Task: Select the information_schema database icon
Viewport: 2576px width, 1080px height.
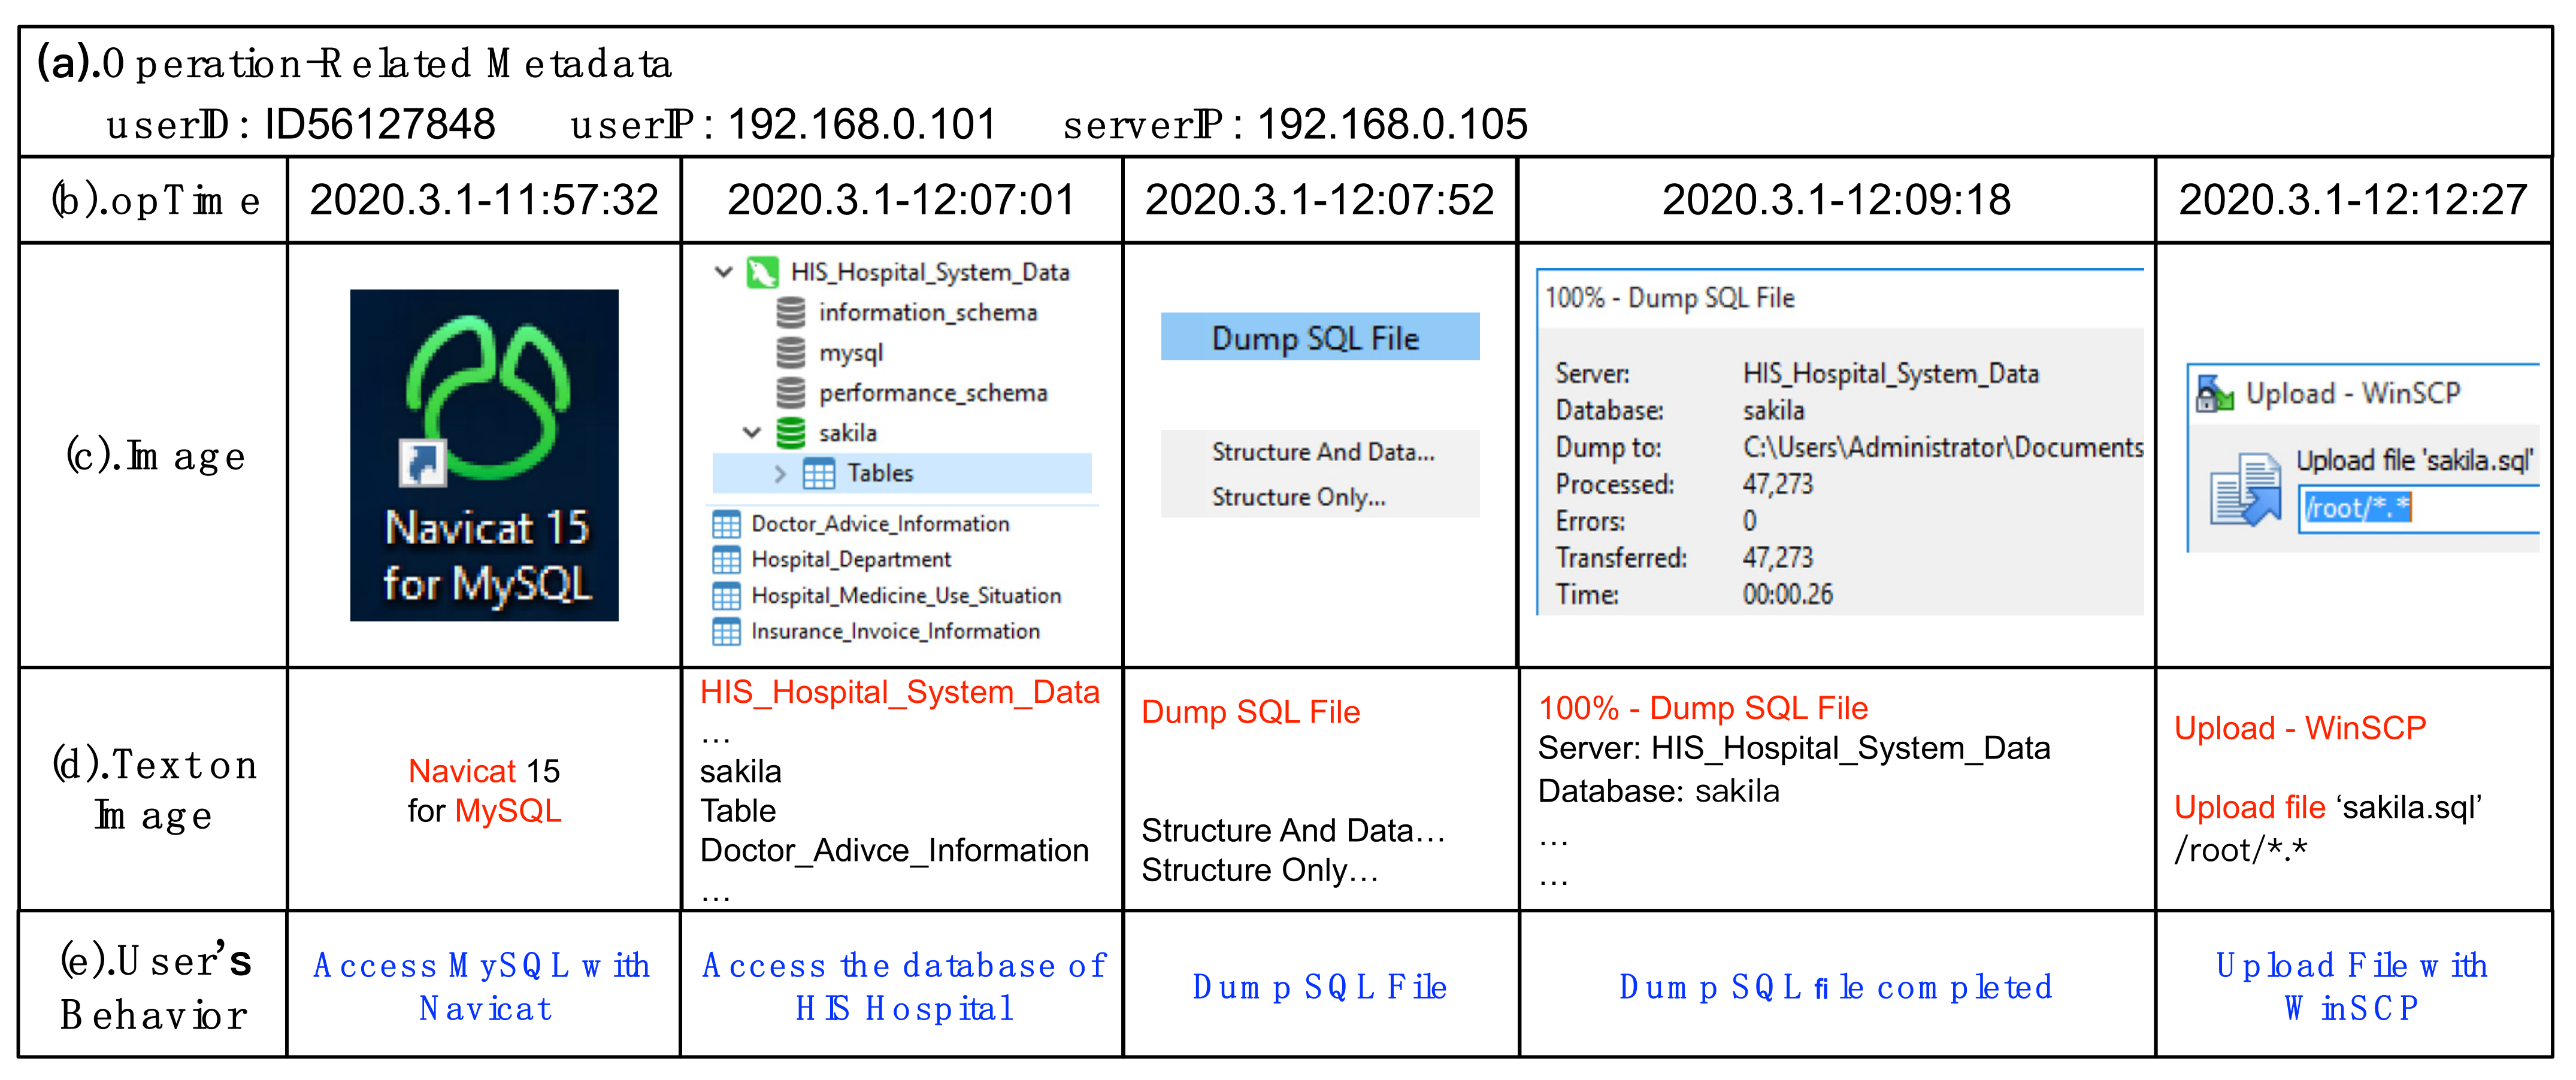Action: (x=791, y=313)
